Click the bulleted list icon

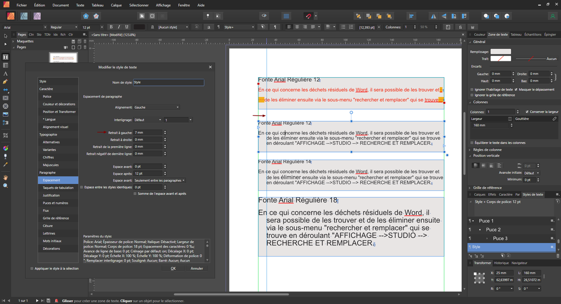(x=343, y=27)
